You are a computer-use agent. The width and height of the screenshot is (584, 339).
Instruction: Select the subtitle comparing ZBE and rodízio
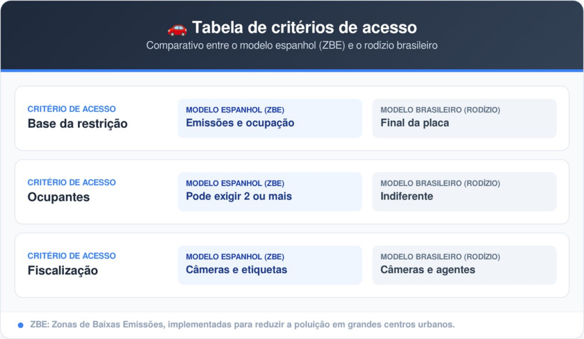[292, 46]
